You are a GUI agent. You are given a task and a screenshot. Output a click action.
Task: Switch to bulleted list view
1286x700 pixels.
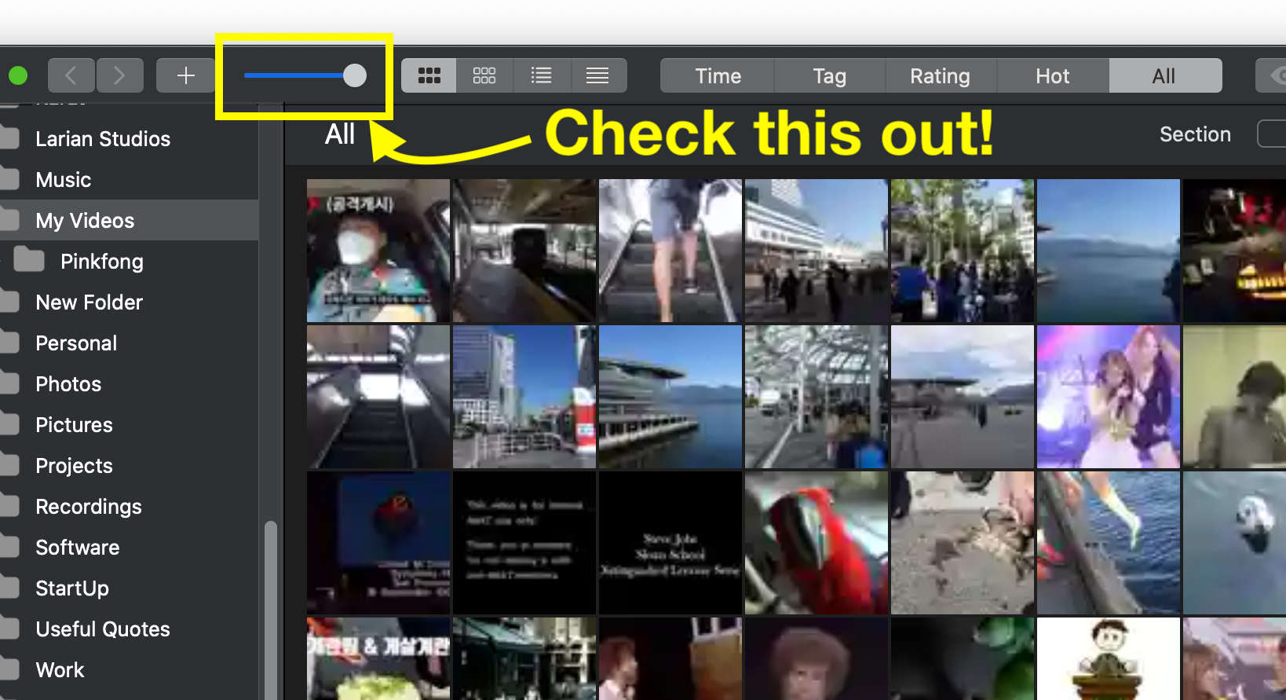541,75
